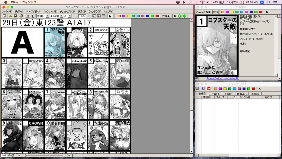Go to the previous page with the left PAGE arrow
This screenshot has height=159, width=282.
28,16
